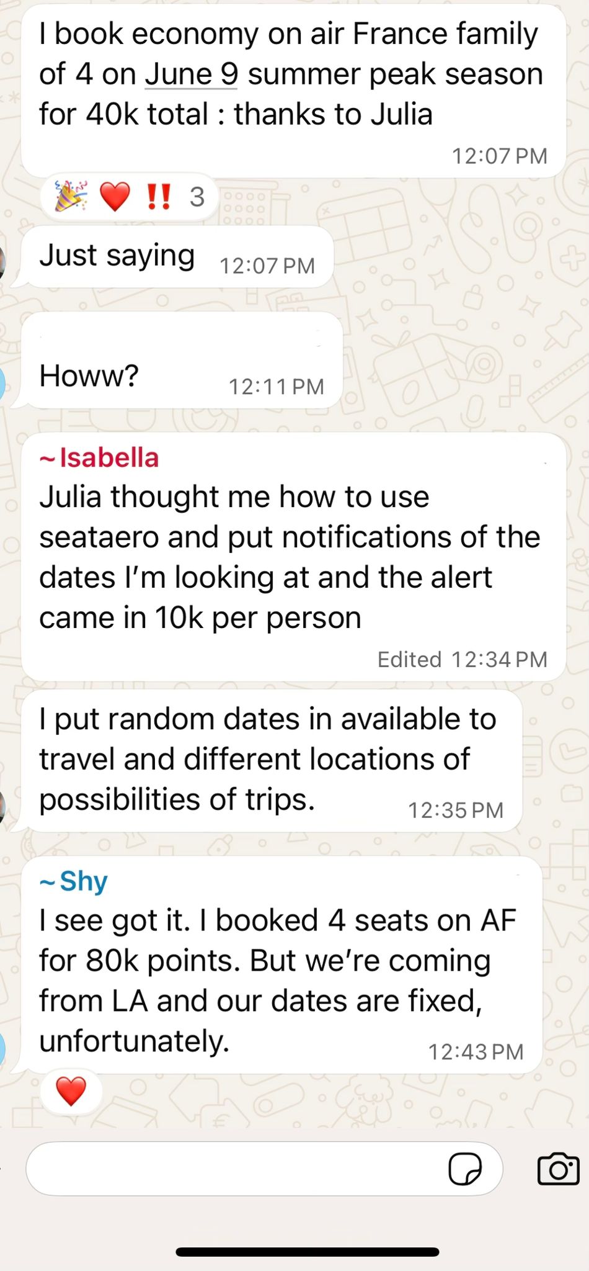The height and width of the screenshot is (1271, 589).
Task: Tap the party popper reaction emoji
Action: 71,197
